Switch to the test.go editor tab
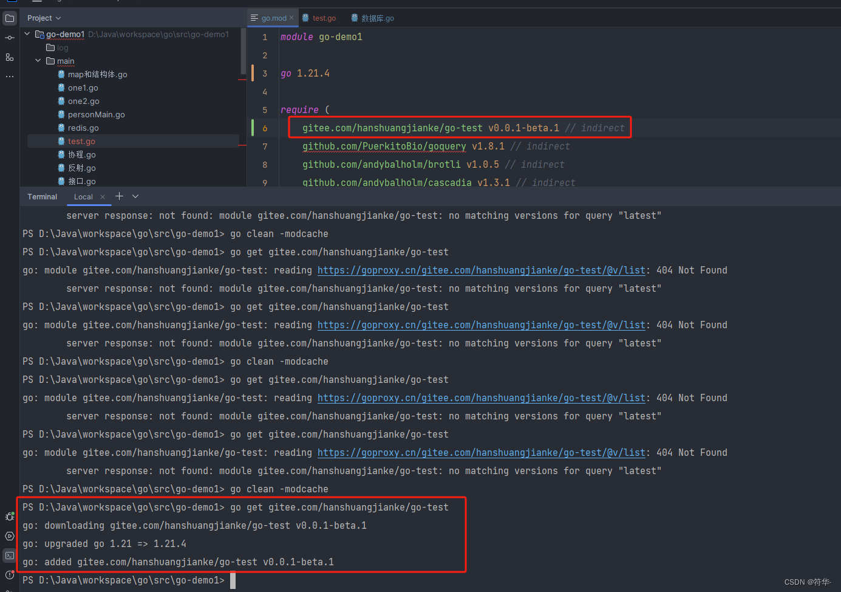The height and width of the screenshot is (592, 841). (319, 18)
